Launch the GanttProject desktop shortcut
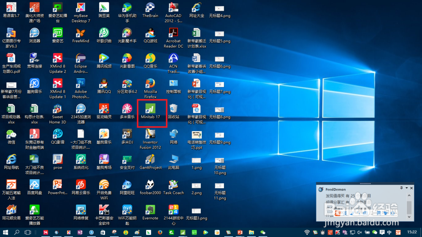 coord(150,162)
